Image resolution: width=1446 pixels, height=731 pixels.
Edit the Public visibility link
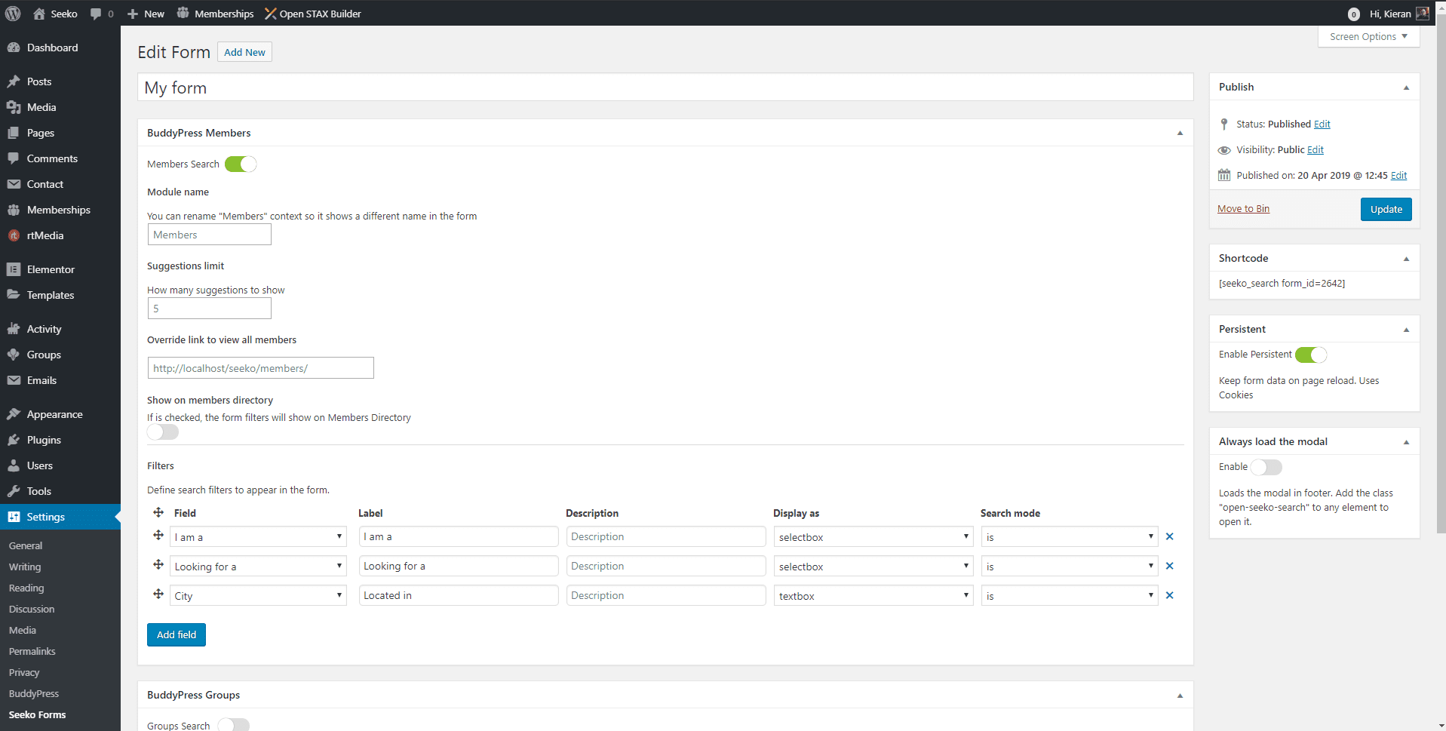tap(1316, 150)
